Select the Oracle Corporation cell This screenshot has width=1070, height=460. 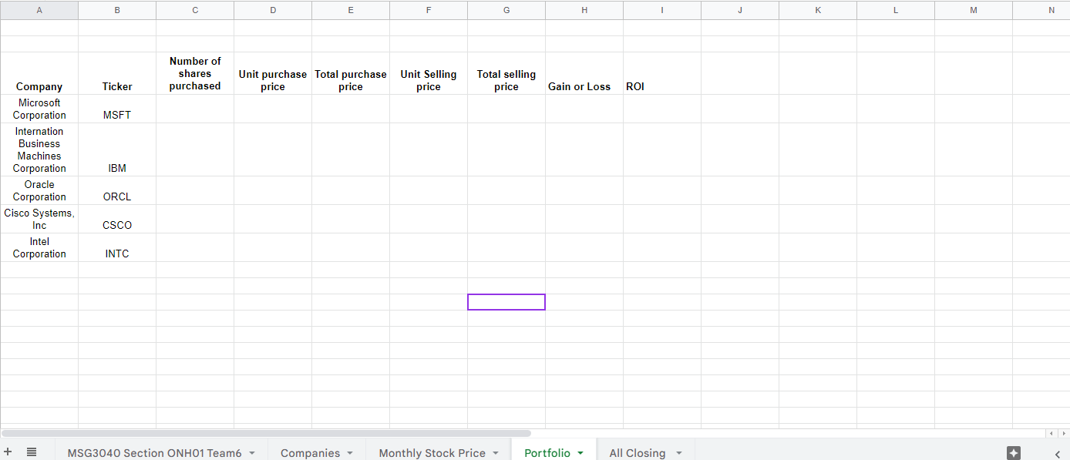(39, 190)
